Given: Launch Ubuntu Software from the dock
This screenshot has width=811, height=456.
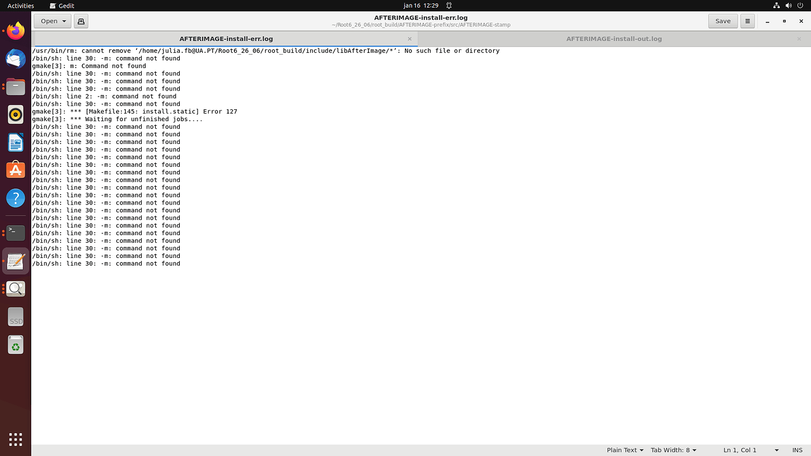Looking at the screenshot, I should [15, 169].
